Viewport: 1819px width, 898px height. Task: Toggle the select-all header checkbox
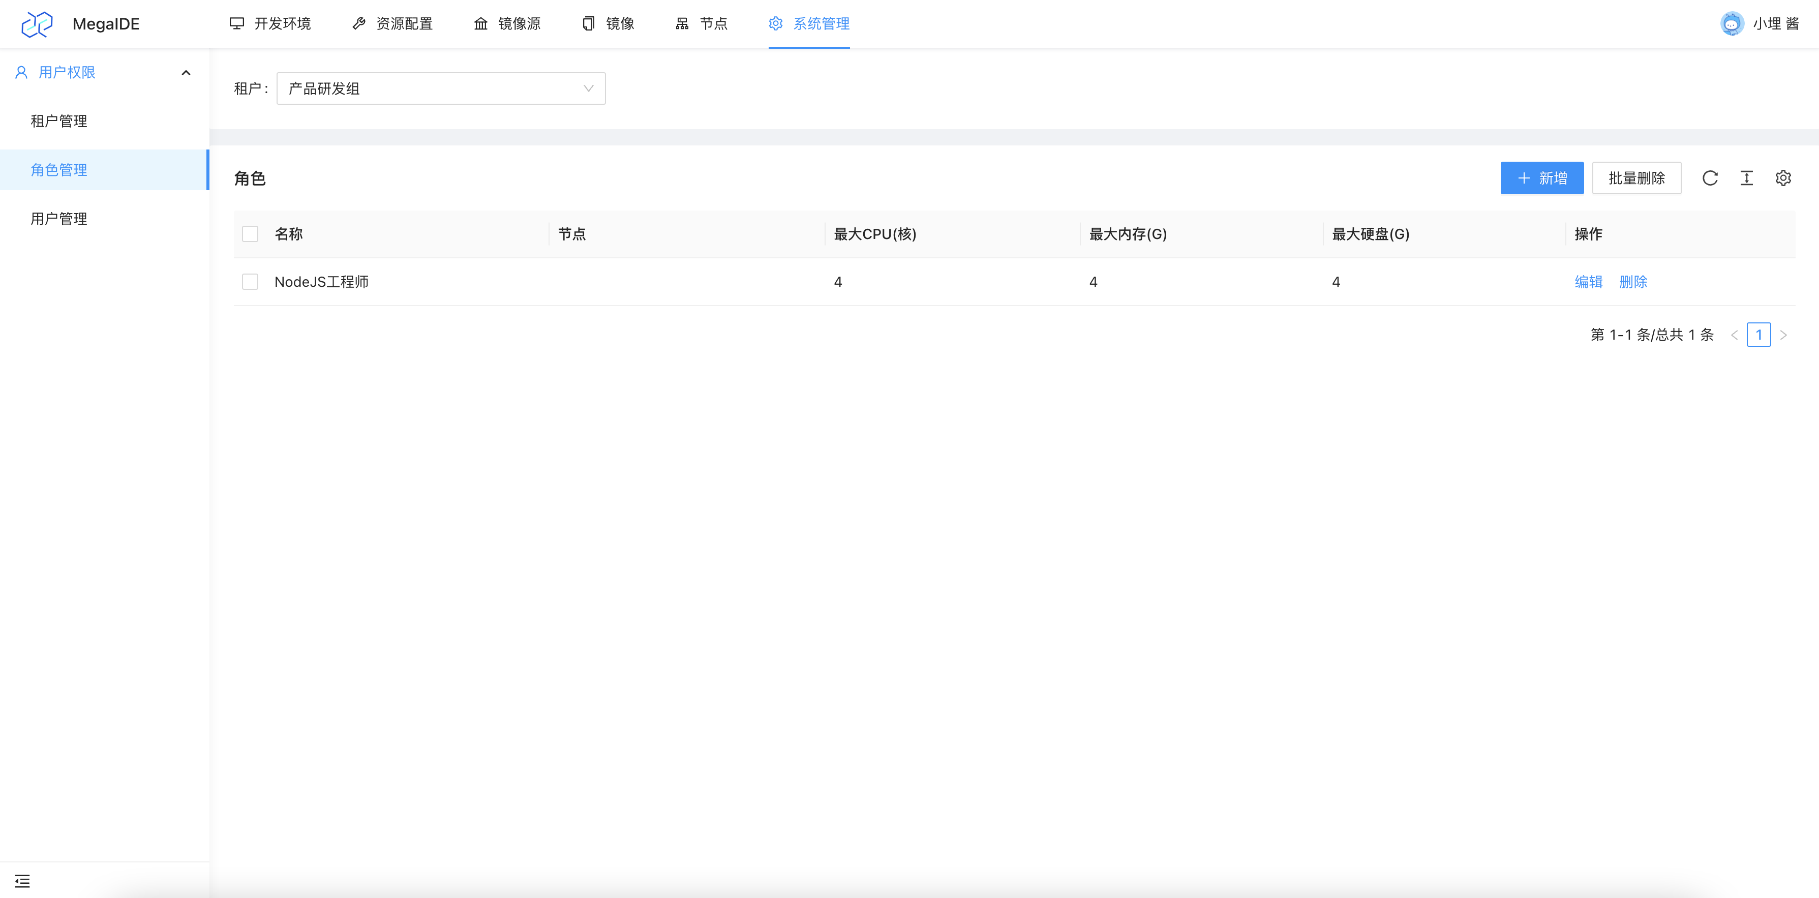tap(250, 234)
